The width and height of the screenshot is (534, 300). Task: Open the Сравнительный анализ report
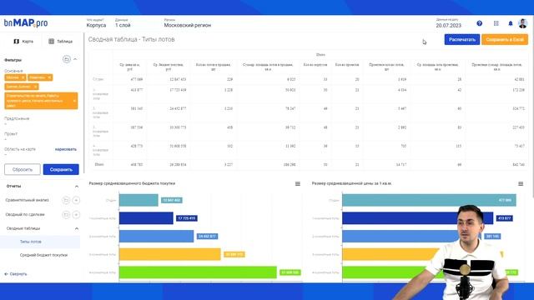27,200
